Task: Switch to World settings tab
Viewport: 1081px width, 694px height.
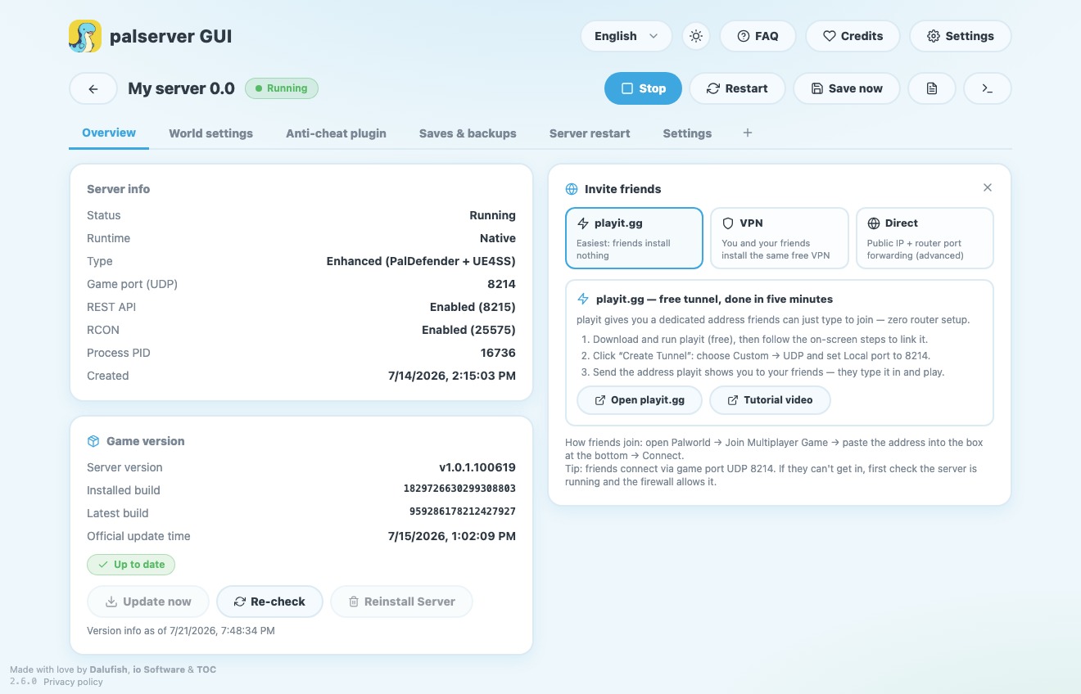Action: coord(211,133)
